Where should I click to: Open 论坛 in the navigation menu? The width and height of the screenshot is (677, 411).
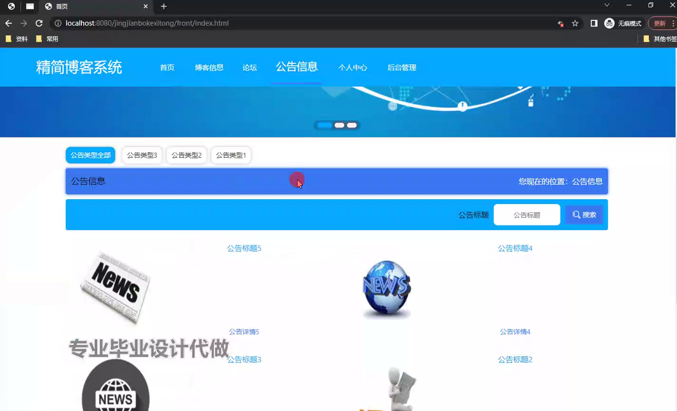coord(250,68)
